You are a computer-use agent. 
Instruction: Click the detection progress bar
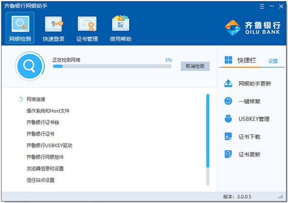coord(112,66)
